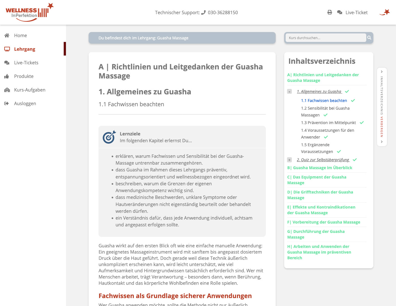Click the red star icon in the top right corner
This screenshot has height=306, width=396.
tap(385, 12)
